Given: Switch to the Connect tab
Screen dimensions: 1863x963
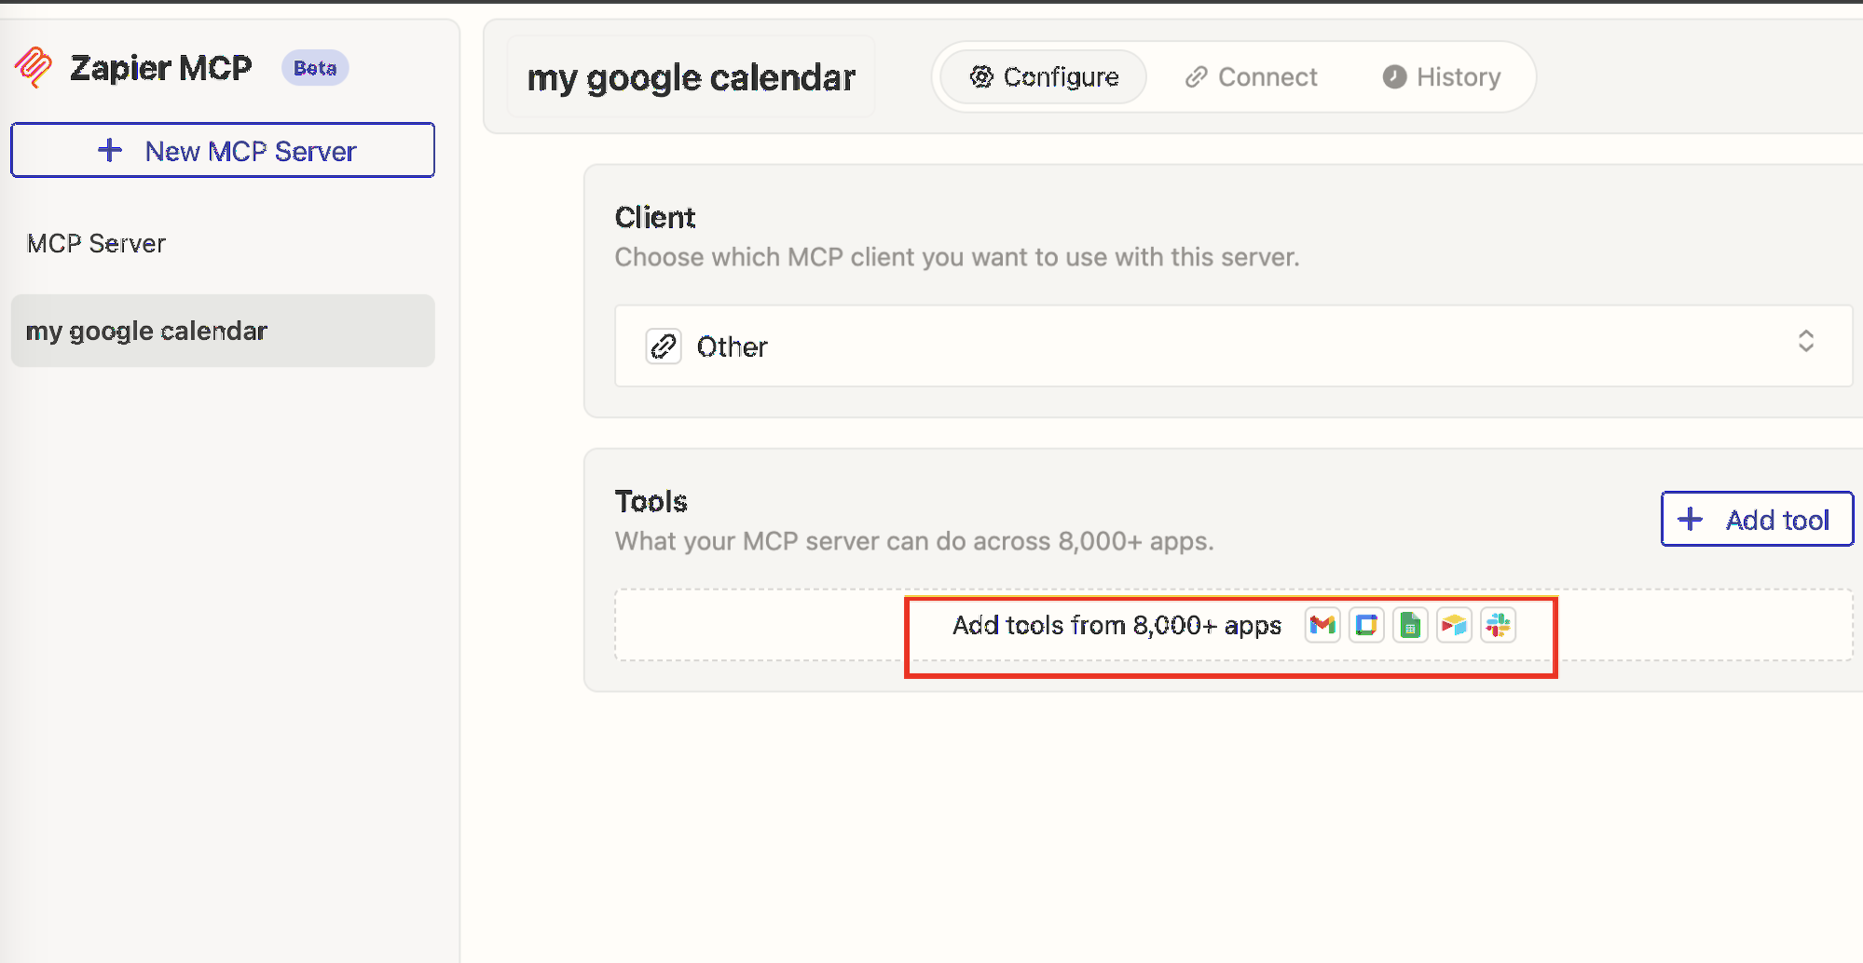Looking at the screenshot, I should [x=1251, y=76].
